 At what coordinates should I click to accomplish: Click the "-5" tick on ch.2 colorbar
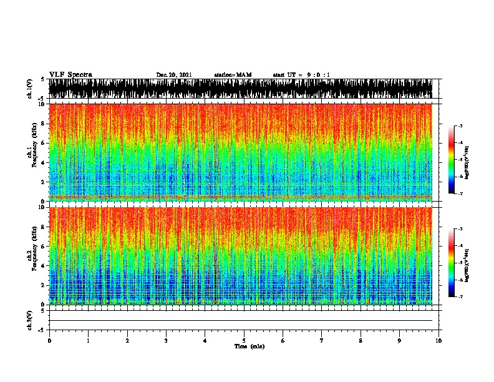click(x=460, y=263)
